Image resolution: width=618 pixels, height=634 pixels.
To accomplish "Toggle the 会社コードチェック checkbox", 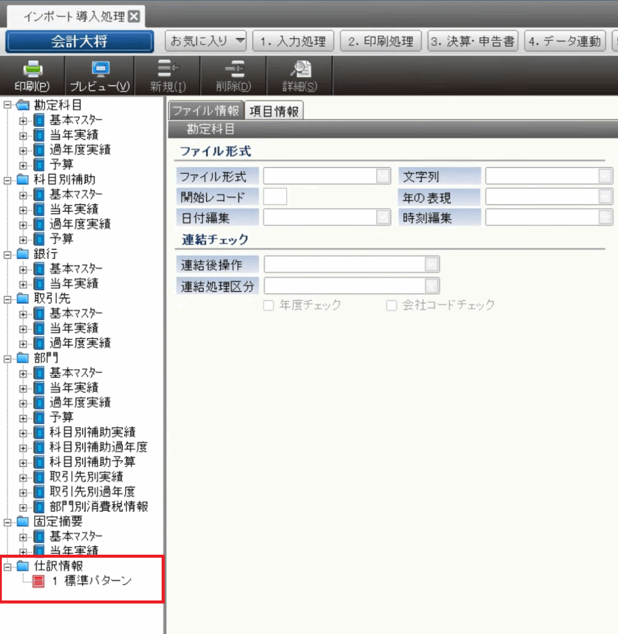I will tap(391, 305).
